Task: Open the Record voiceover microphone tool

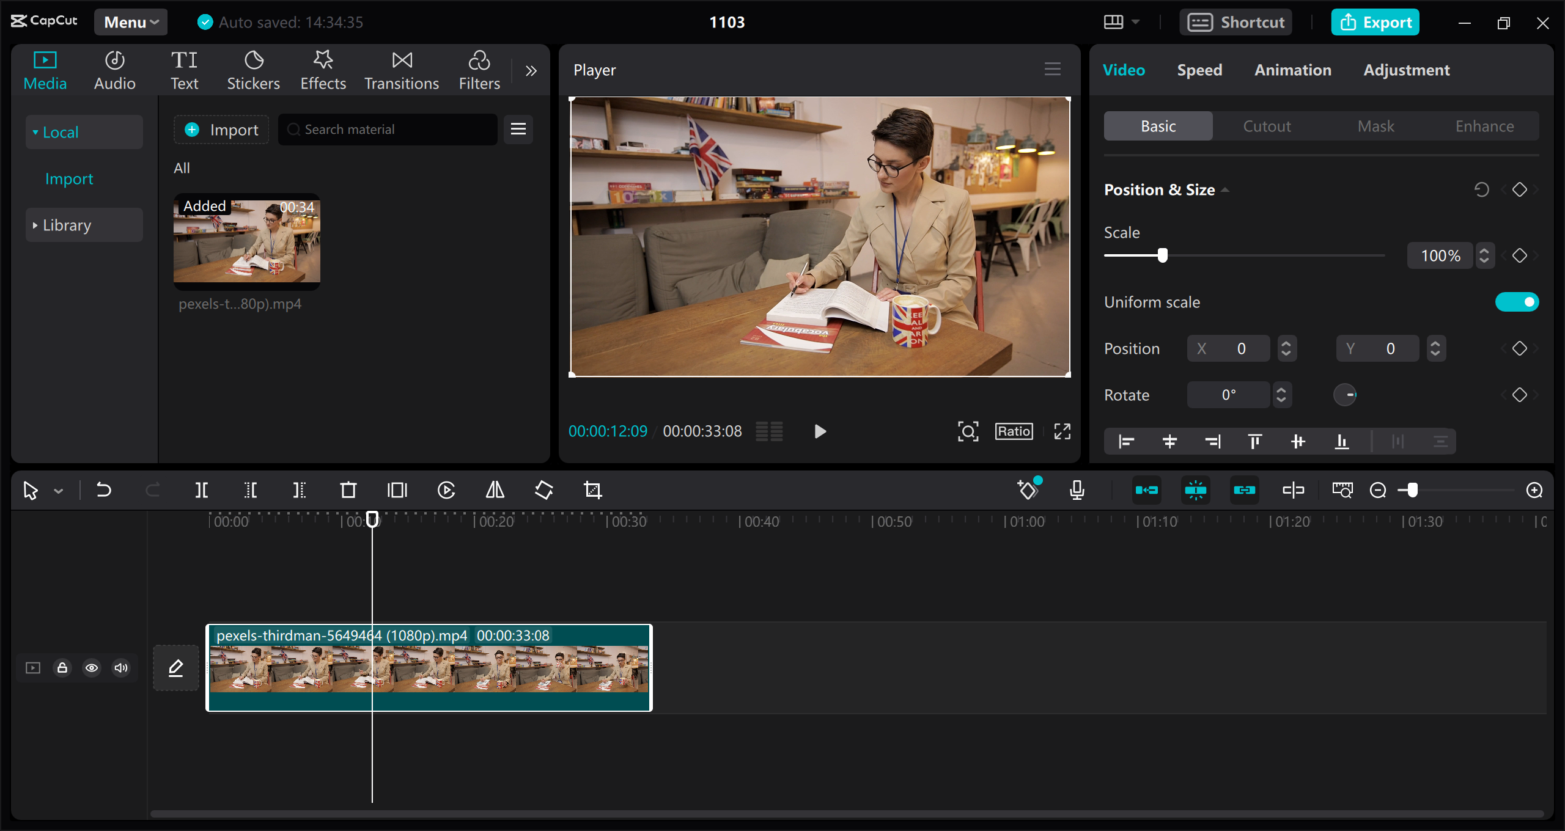Action: pyautogui.click(x=1077, y=489)
